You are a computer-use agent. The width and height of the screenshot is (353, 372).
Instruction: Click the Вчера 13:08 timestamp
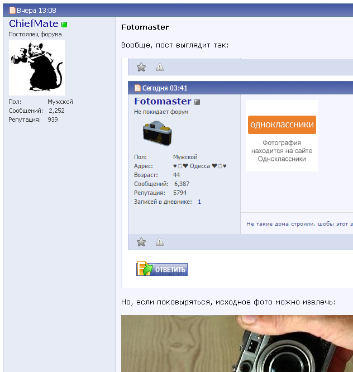pyautogui.click(x=36, y=10)
